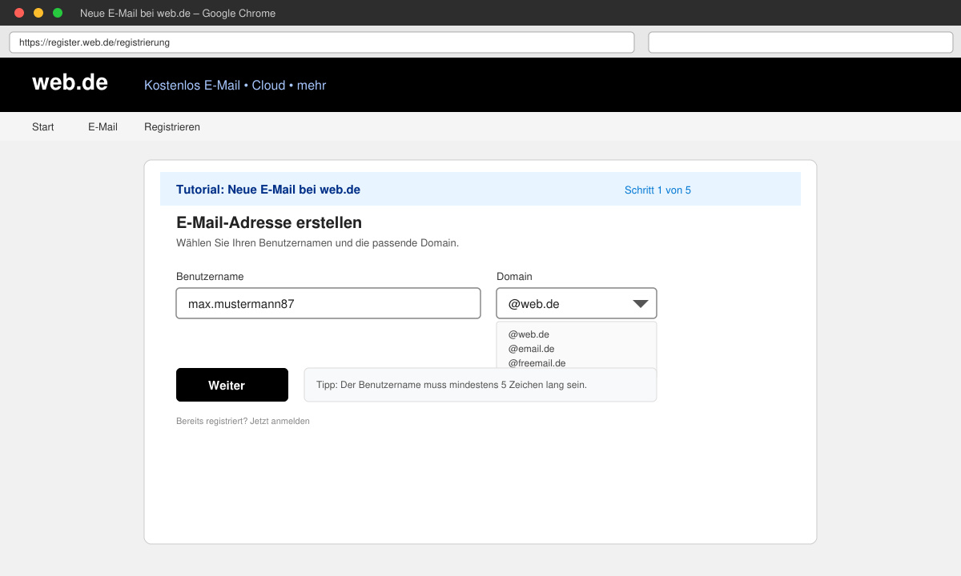The image size is (961, 576).
Task: Click the Bereits registriert? Jetzt anmelden link
Action: click(x=243, y=421)
